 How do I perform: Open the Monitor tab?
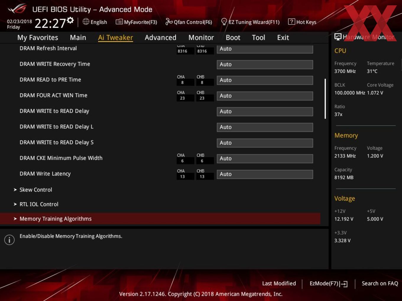click(201, 37)
